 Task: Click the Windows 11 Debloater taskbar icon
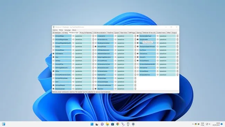click(128, 124)
